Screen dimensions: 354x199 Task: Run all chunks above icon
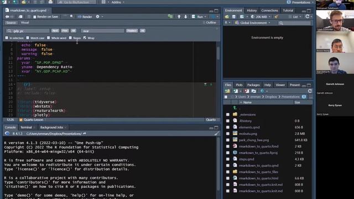205,85
